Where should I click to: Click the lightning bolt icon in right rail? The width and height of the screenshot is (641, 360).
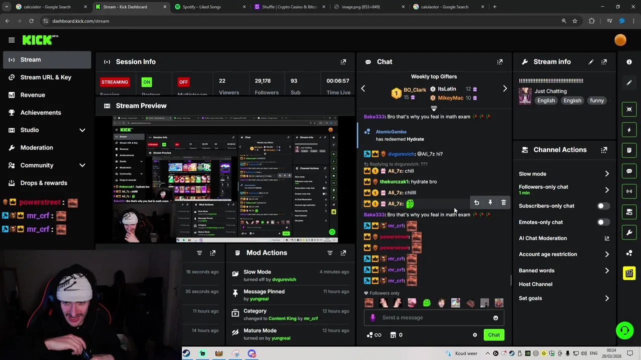[629, 130]
